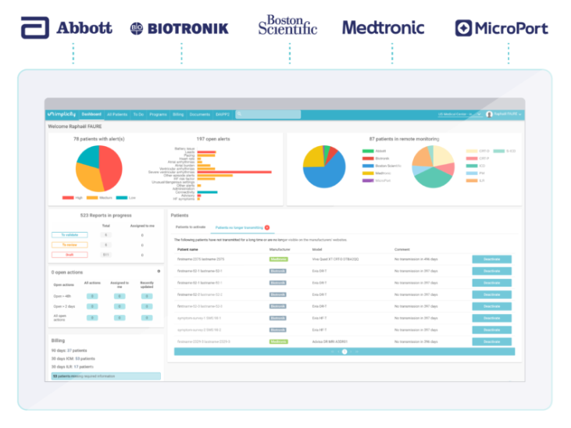571x428 pixels.
Task: Click the Implicity logo in the navbar
Action: (62, 114)
